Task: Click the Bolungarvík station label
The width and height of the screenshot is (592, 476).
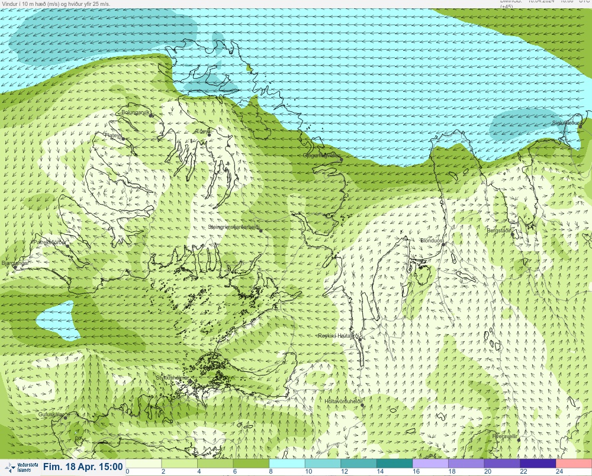Action: point(136,112)
